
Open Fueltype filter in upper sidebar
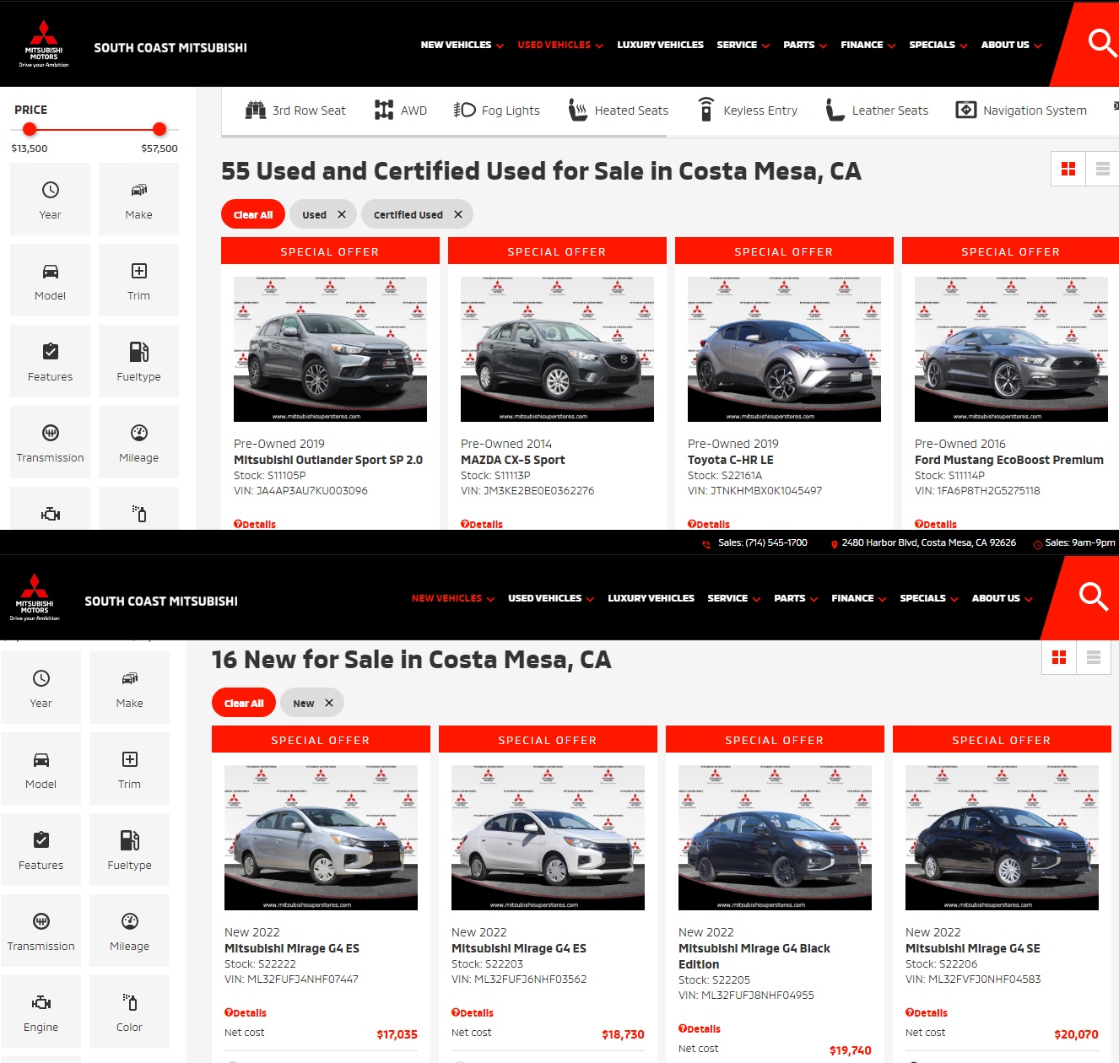(138, 361)
